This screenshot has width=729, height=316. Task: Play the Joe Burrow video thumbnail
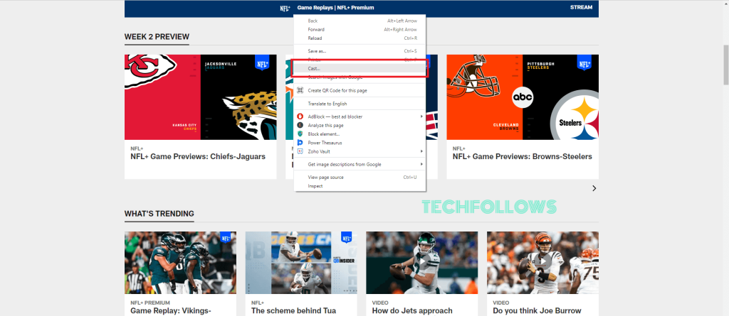pos(542,263)
